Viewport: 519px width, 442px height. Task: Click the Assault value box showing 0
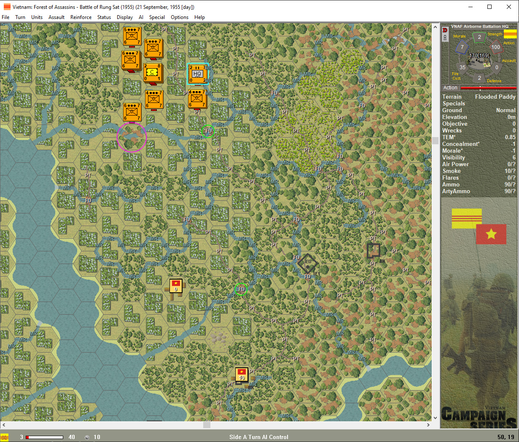coord(497,67)
